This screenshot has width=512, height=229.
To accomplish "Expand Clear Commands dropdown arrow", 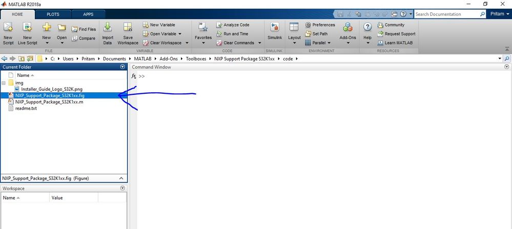I will (x=260, y=43).
